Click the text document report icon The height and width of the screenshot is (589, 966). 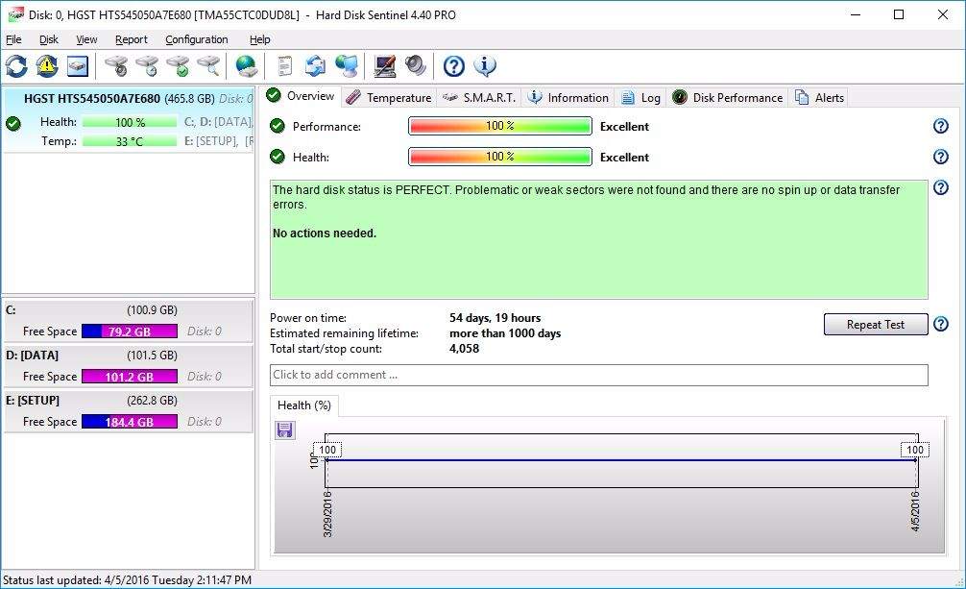pyautogui.click(x=284, y=66)
